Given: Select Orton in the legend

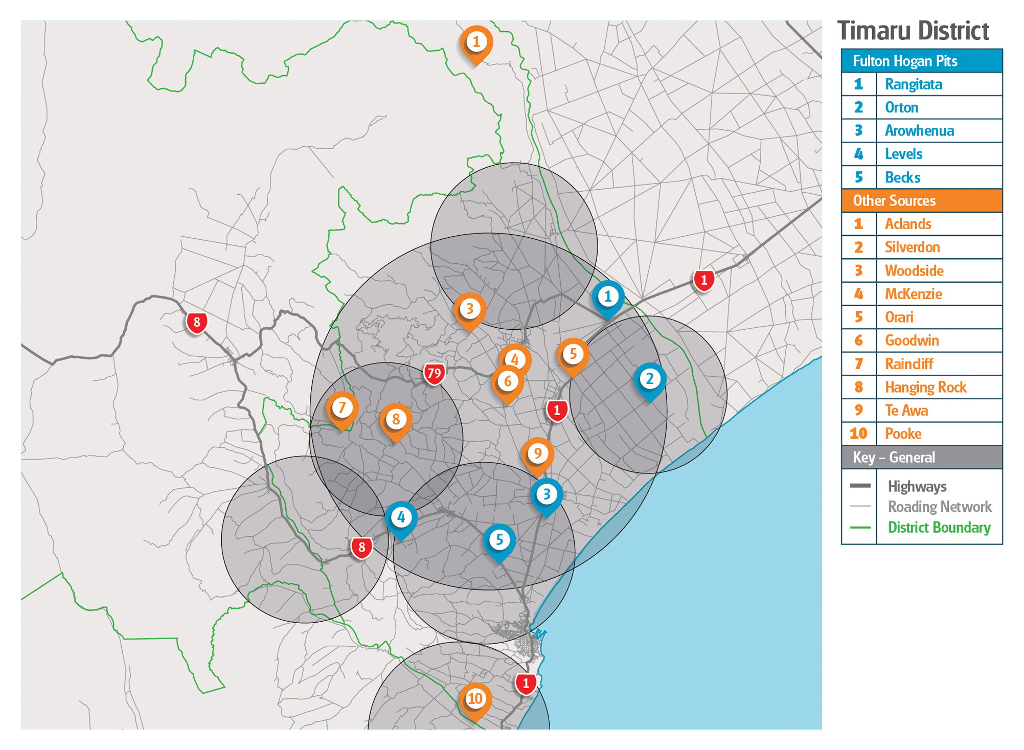Looking at the screenshot, I should (902, 107).
